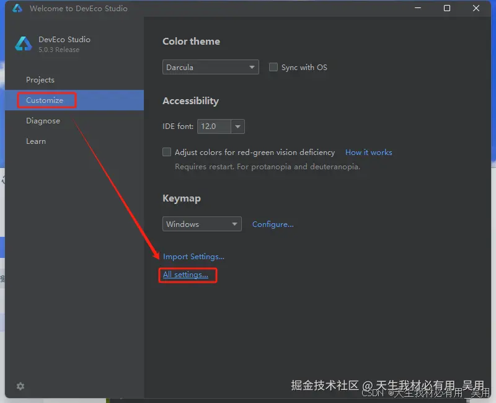Click Import Settings... link

[x=193, y=257]
